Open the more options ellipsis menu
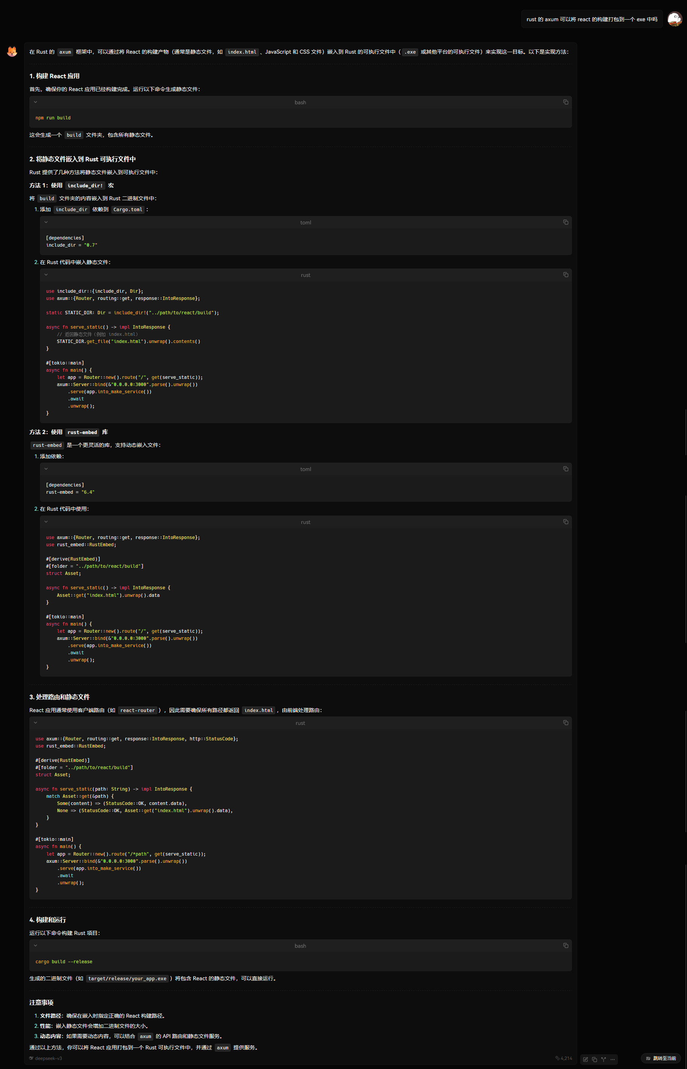Screen dimensions: 687x1069 click(613, 1060)
